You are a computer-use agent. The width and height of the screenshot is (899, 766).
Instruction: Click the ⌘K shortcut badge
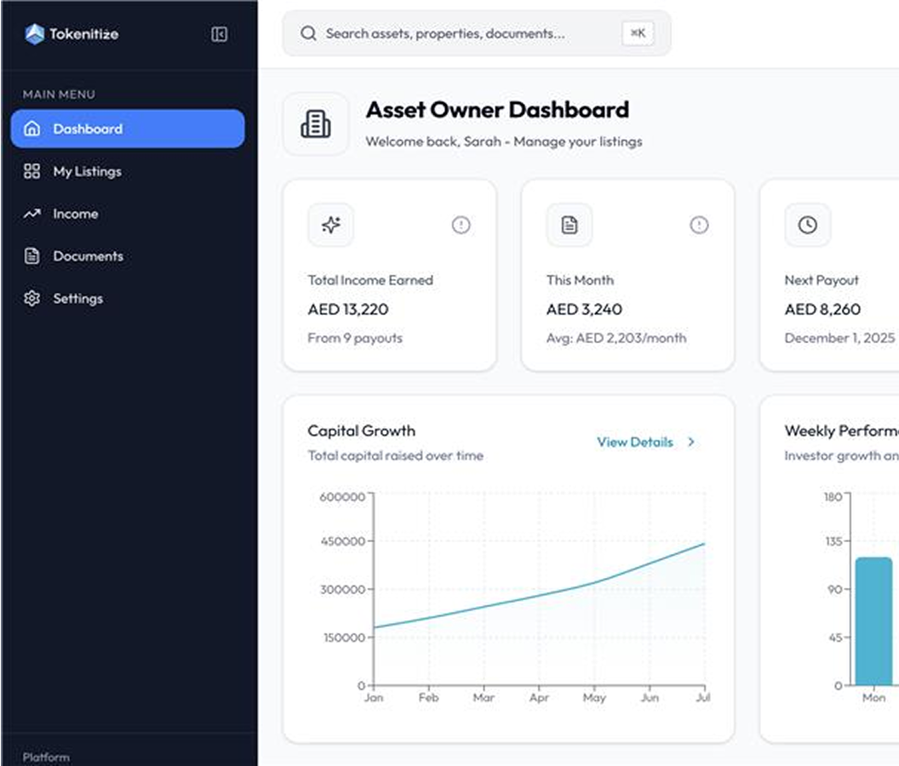click(x=638, y=33)
